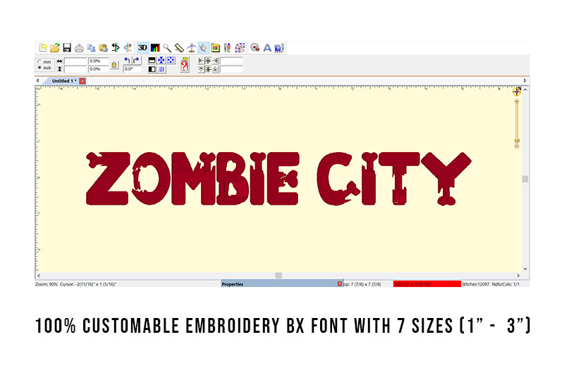Open the red question mark help icon

click(185, 65)
